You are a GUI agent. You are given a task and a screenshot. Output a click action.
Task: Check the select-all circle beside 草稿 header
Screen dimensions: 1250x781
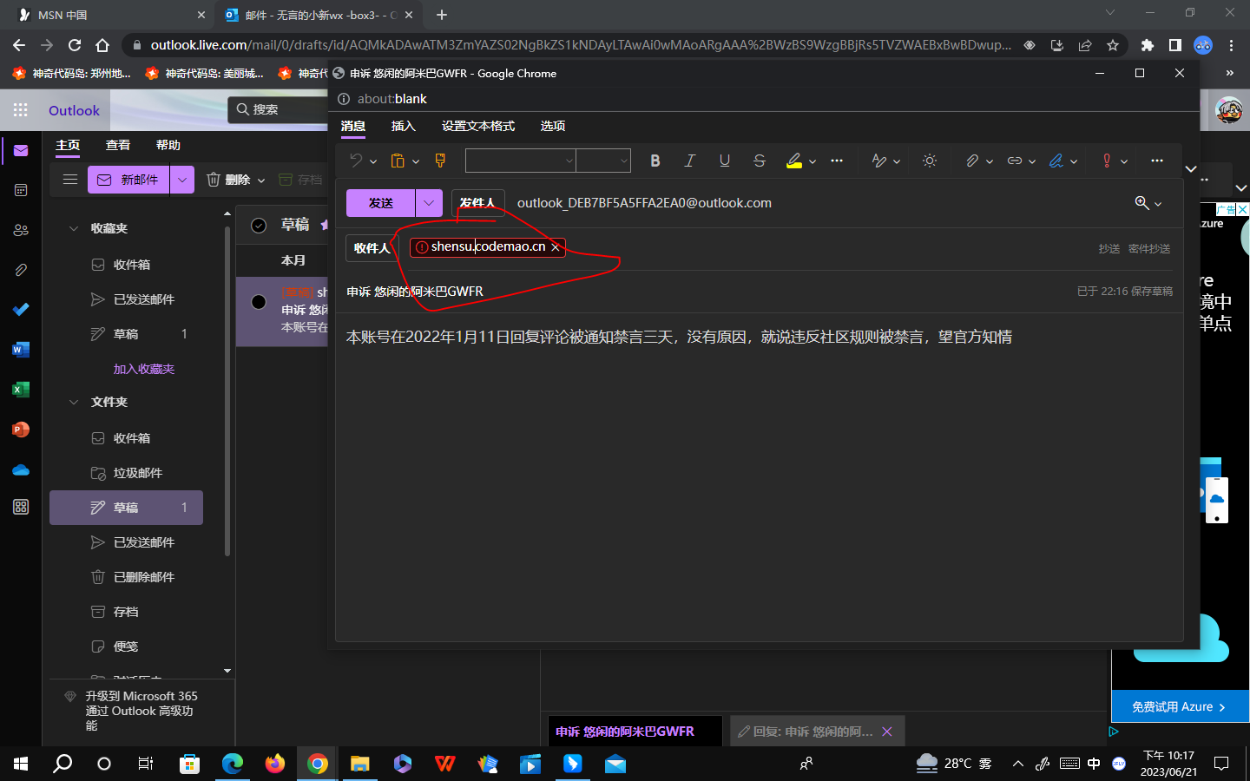(259, 226)
